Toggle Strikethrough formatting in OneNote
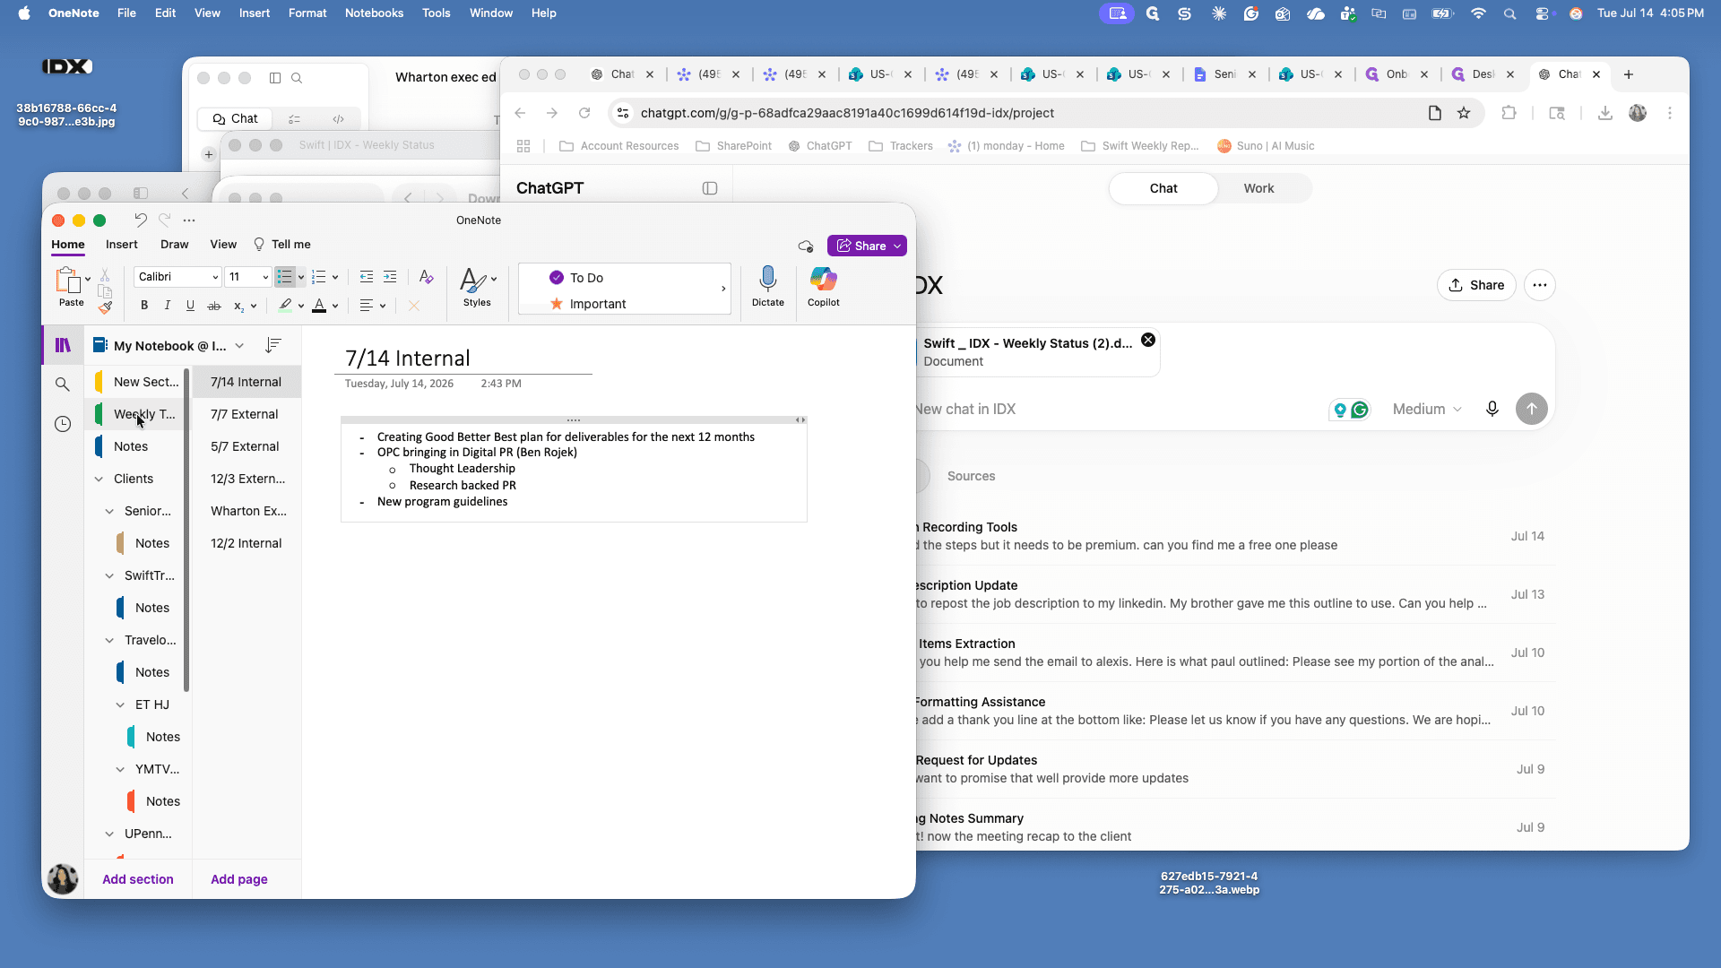 (x=214, y=306)
